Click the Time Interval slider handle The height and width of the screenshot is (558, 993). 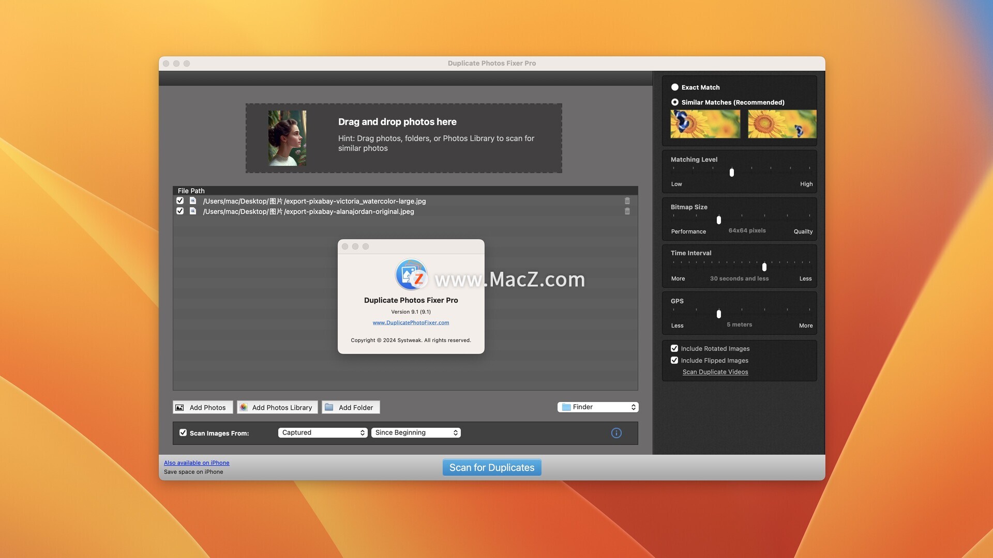[x=764, y=267]
